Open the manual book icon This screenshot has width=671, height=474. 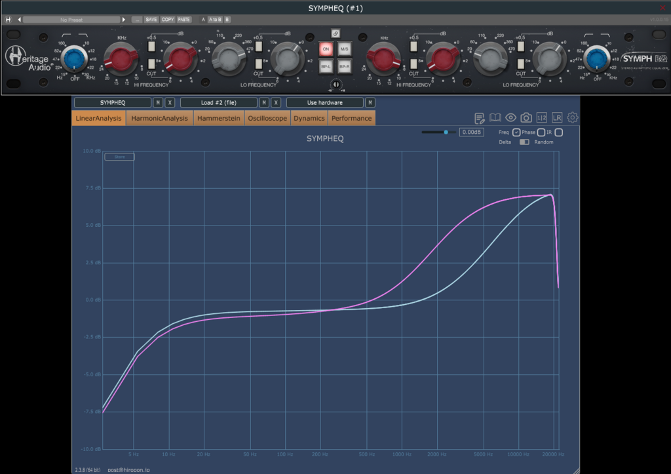click(495, 117)
